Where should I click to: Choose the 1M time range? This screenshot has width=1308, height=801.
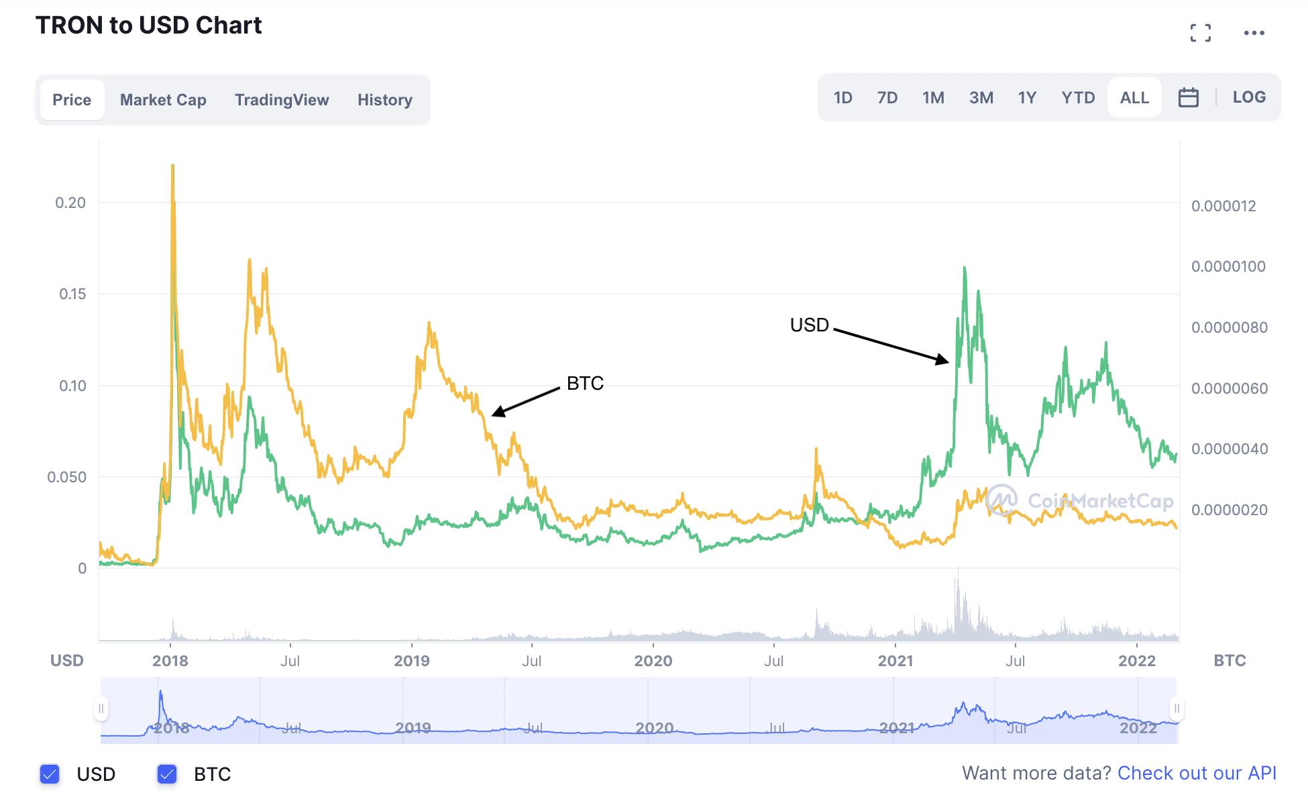coord(932,98)
